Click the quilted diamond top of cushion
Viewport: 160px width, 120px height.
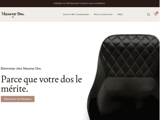tap(129, 55)
